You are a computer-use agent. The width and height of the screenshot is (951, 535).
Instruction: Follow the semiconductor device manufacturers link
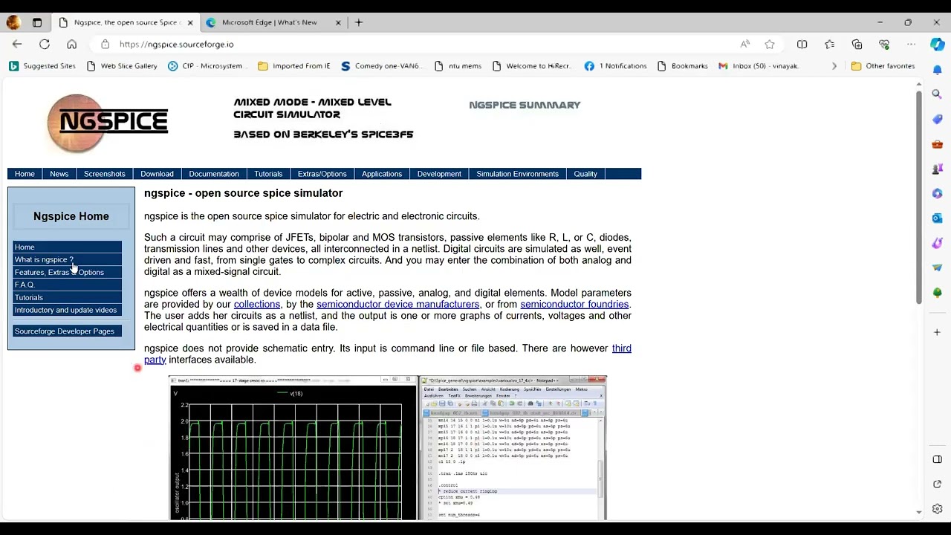pos(397,305)
